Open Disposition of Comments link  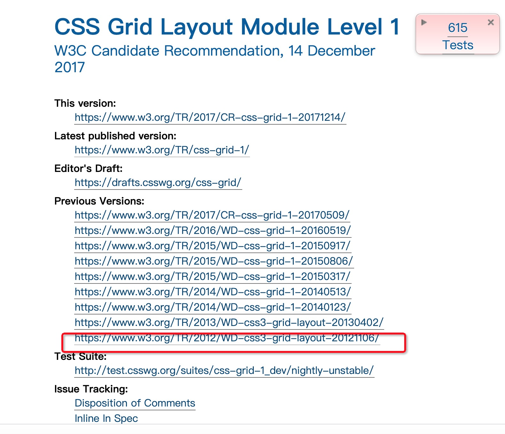135,403
